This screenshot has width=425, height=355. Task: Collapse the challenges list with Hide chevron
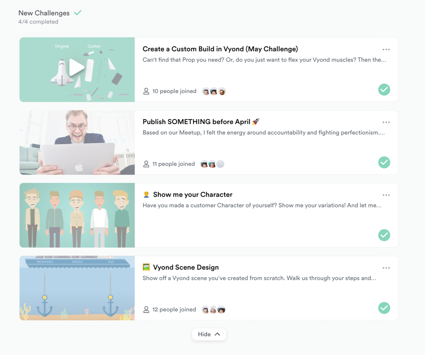pyautogui.click(x=209, y=334)
